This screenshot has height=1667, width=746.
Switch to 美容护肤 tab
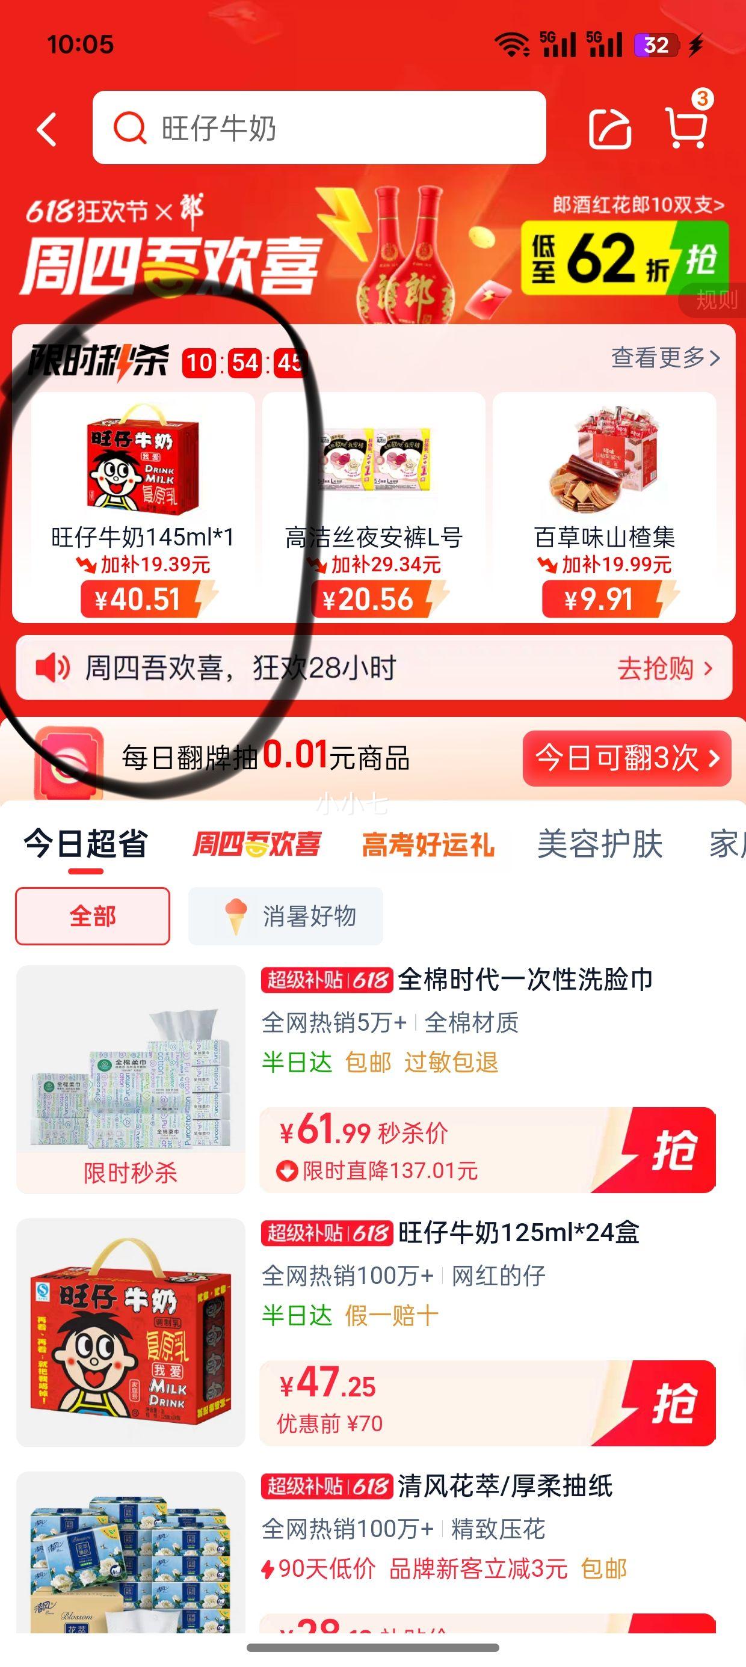pyautogui.click(x=600, y=844)
